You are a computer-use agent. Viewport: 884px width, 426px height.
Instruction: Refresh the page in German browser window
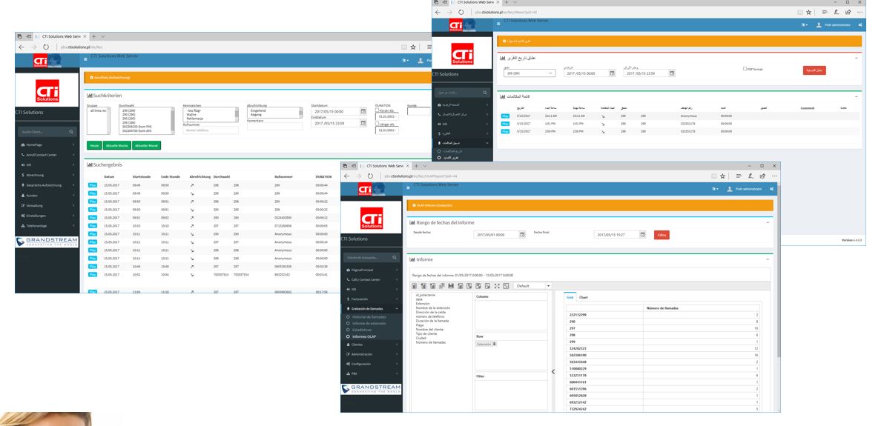[46, 47]
